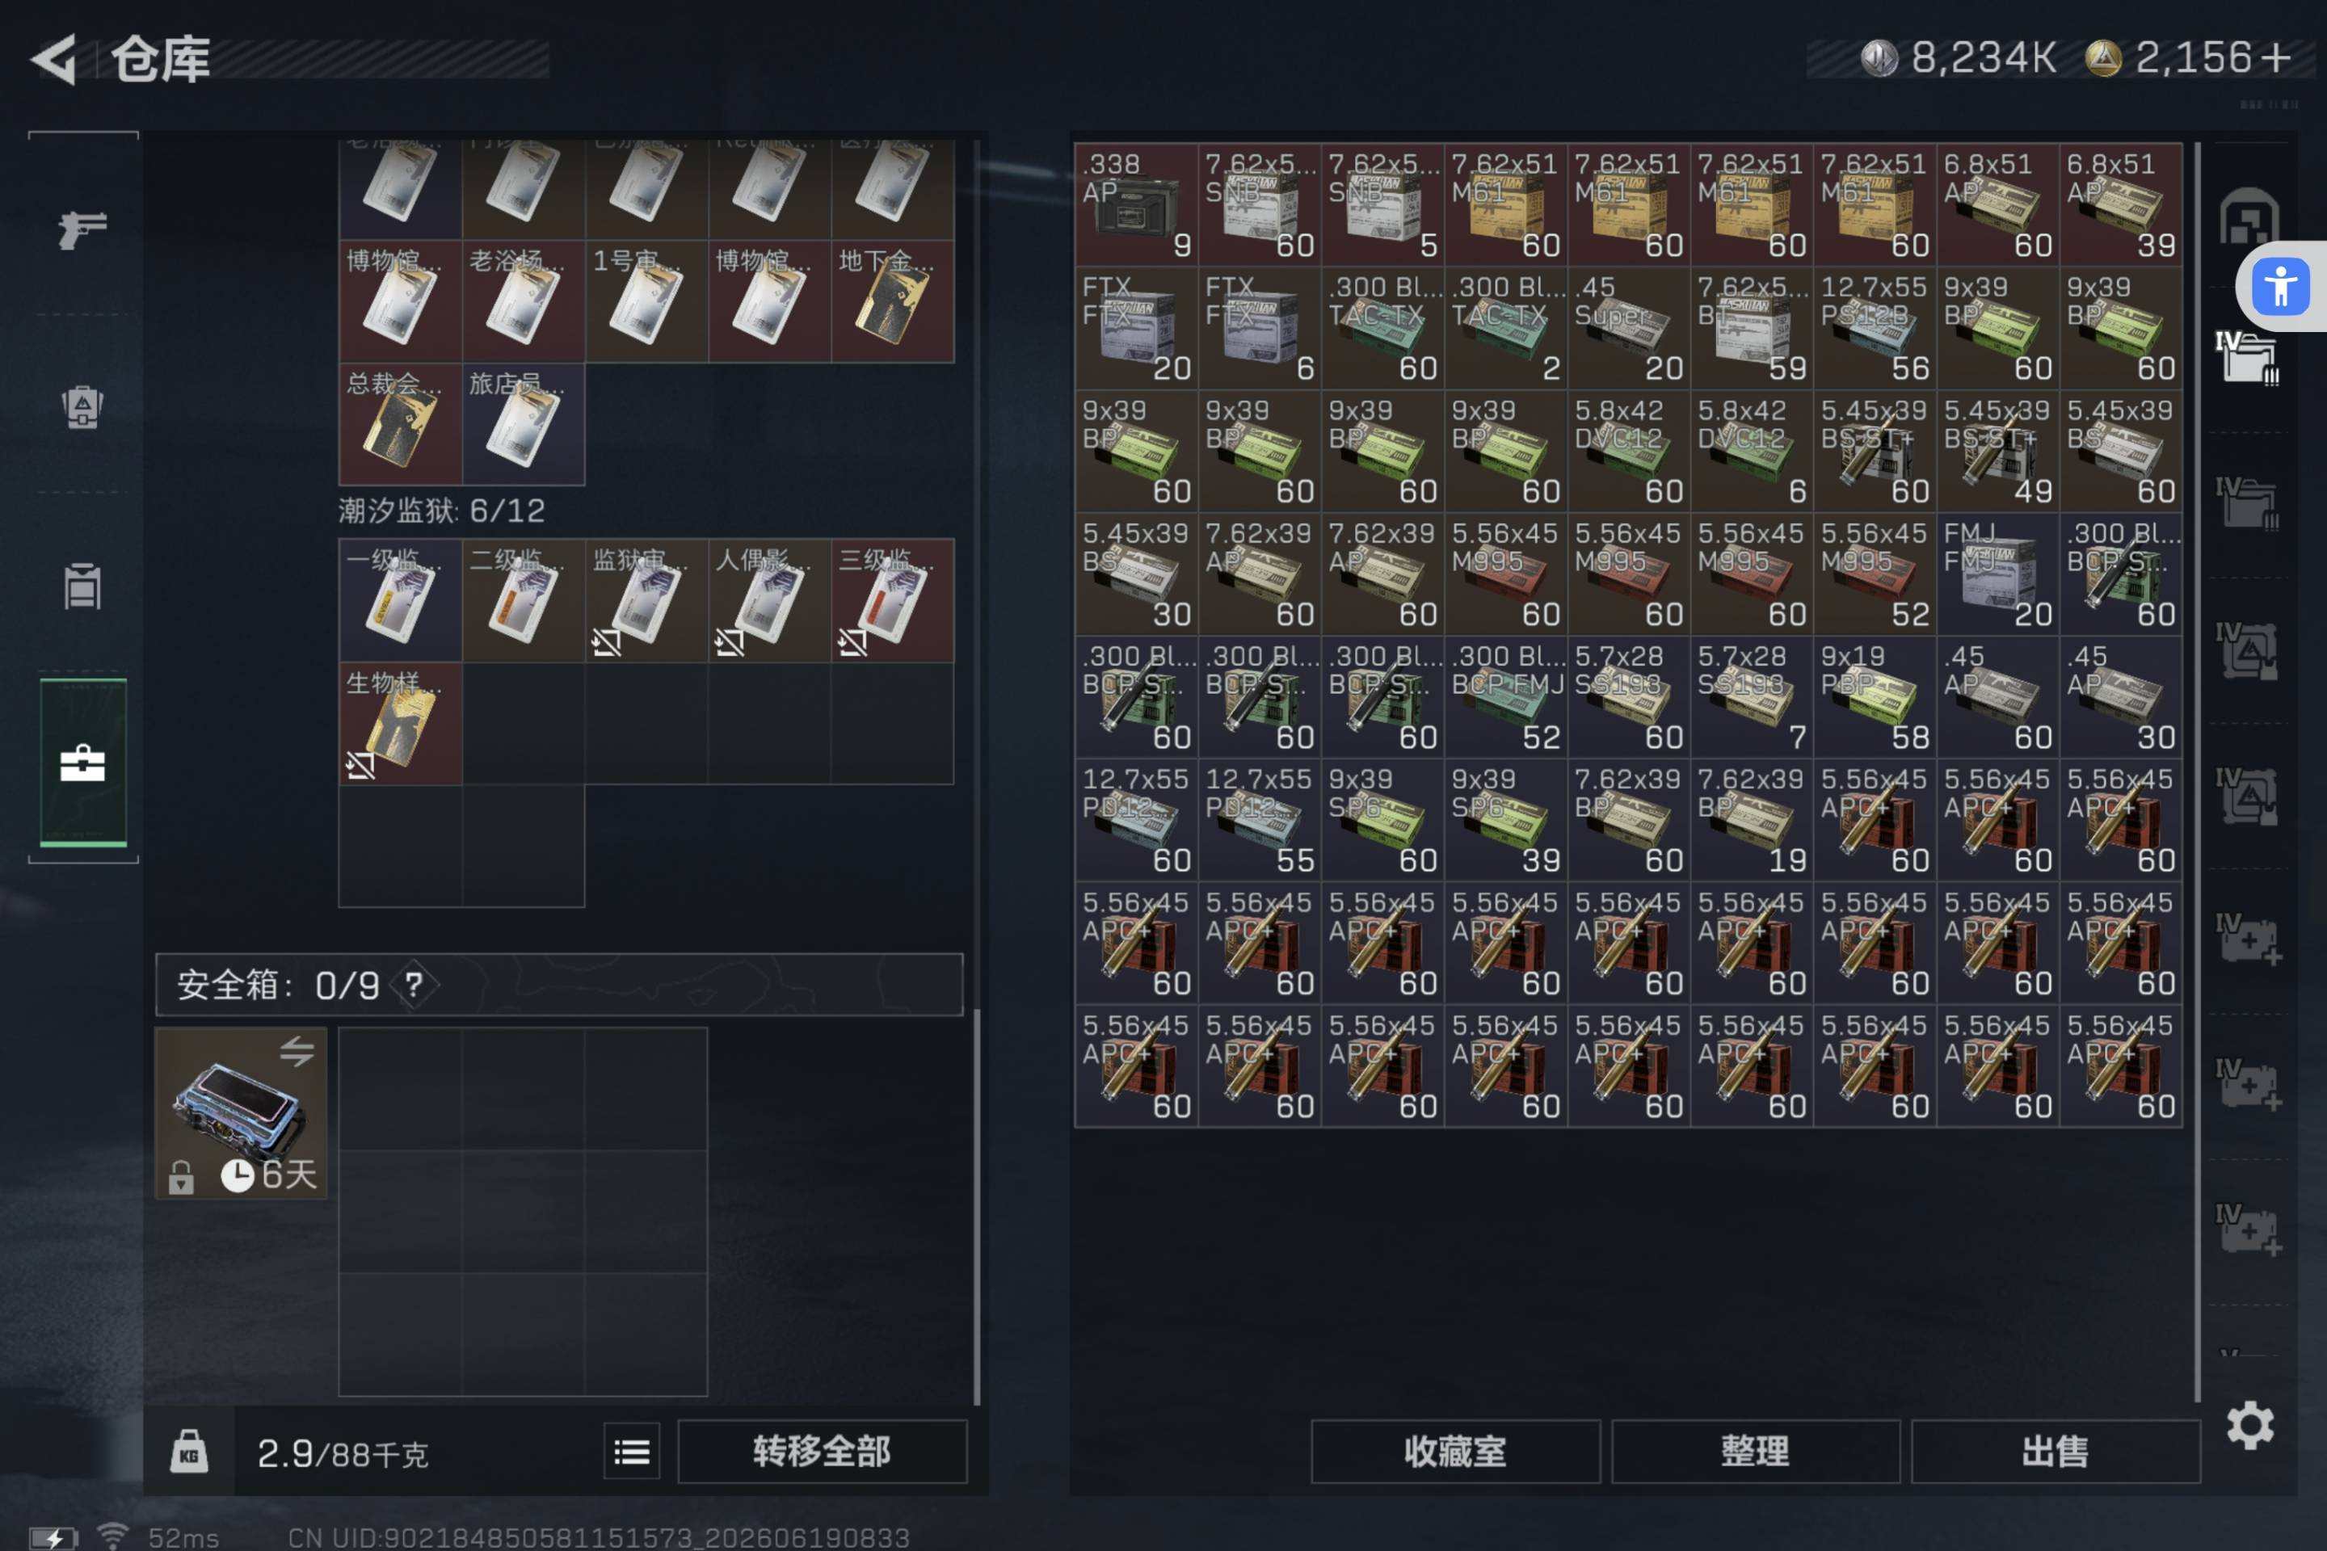Image resolution: width=2327 pixels, height=1551 pixels.
Task: Open the accessibility floating button
Action: (x=2279, y=287)
